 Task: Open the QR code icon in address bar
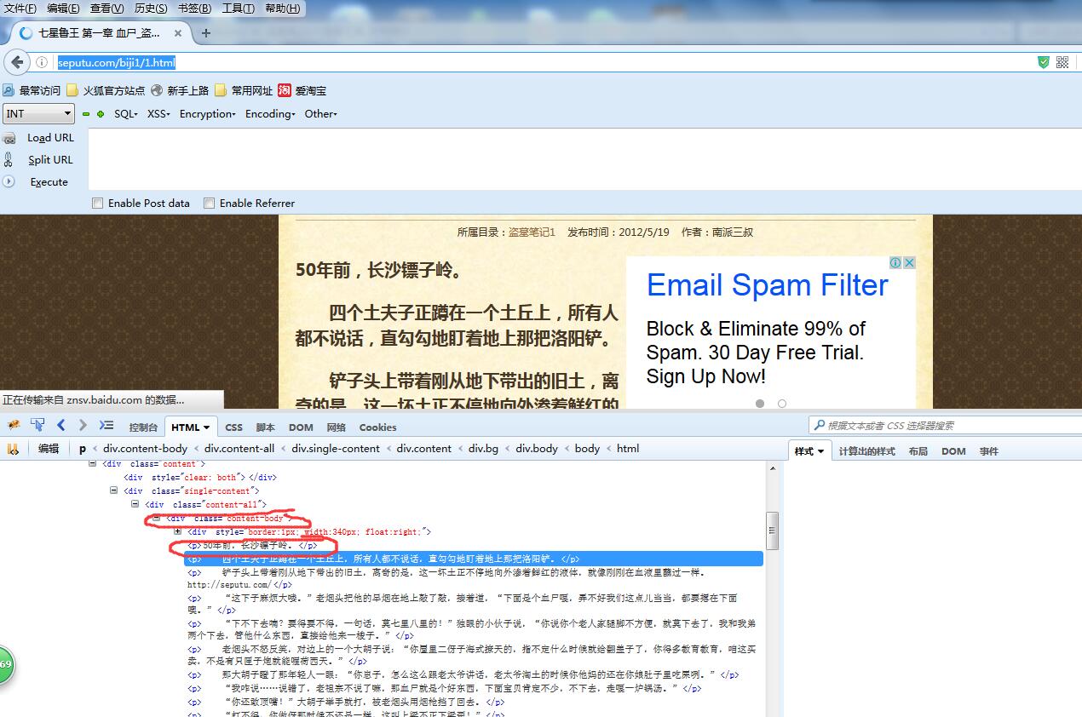(1062, 62)
